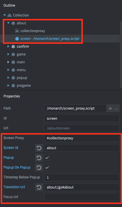Expand the confirm game object
Viewport: 122px width, 207px height.
tap(8, 47)
